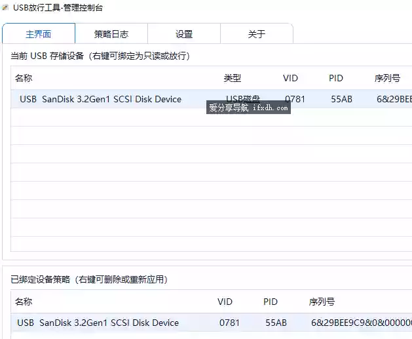Click VID value 0781 in bound policies list
The image size is (412, 339).
[x=230, y=323]
